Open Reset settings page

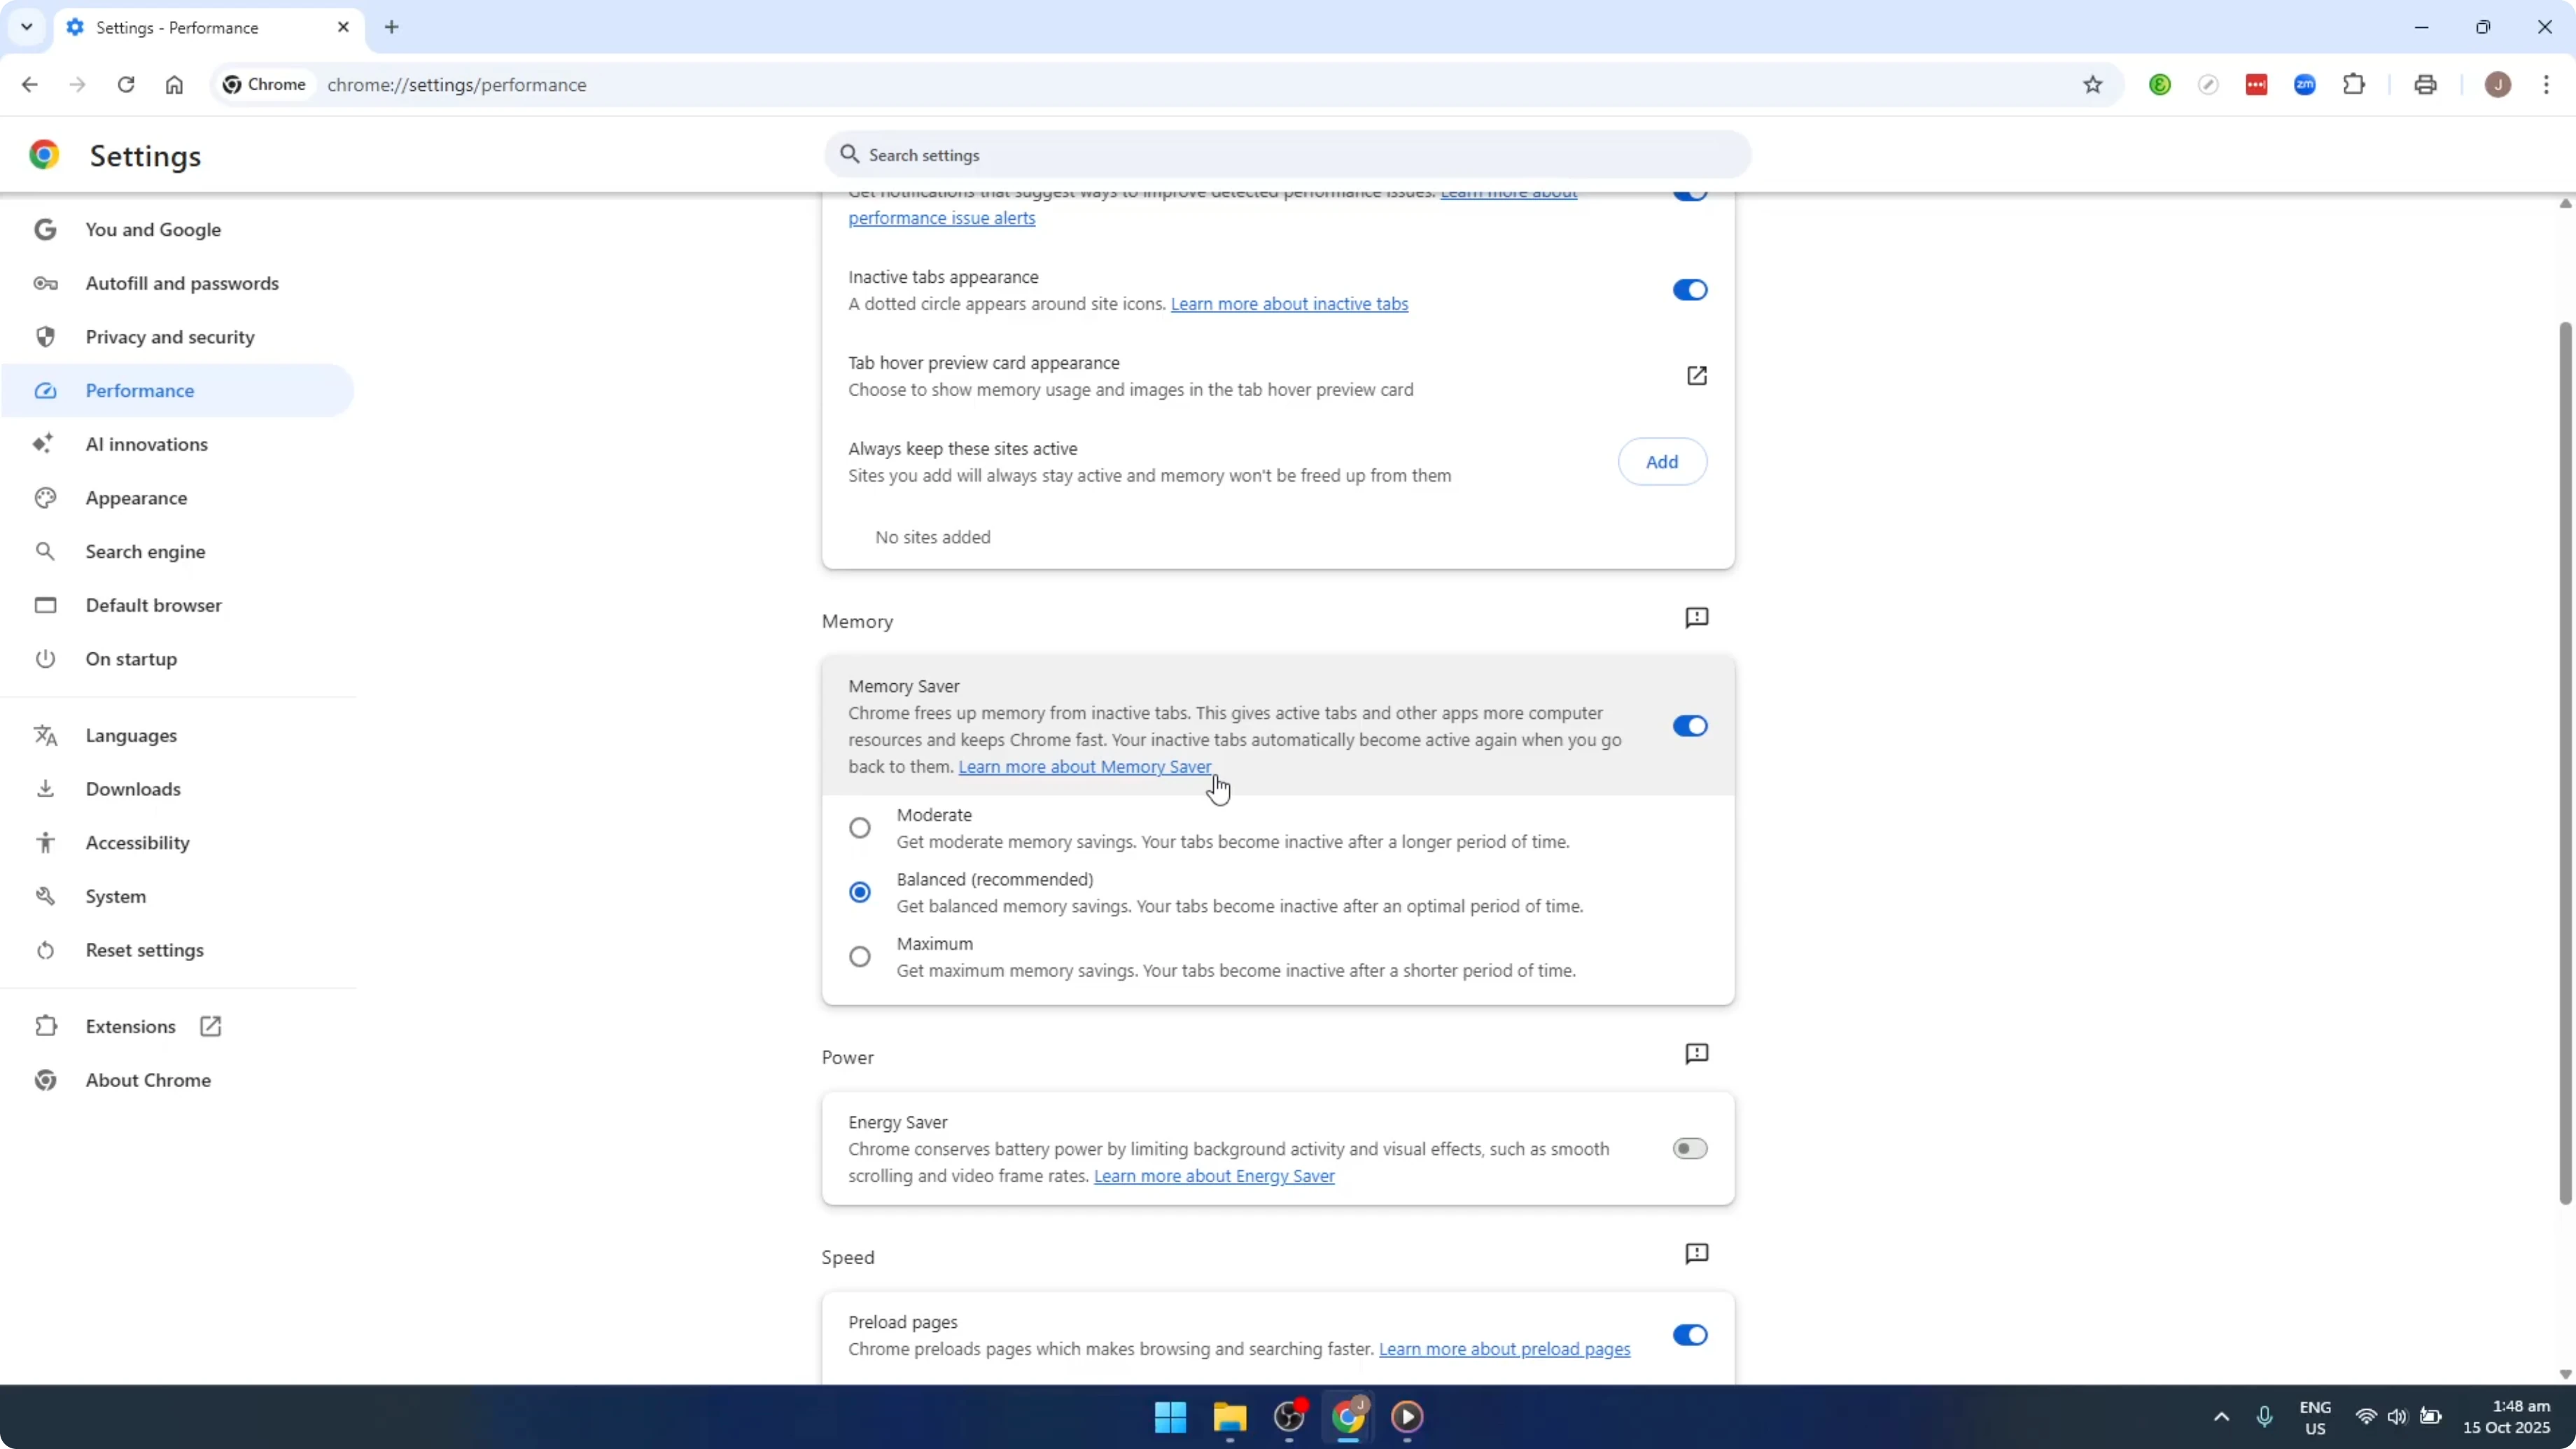[x=178, y=950]
